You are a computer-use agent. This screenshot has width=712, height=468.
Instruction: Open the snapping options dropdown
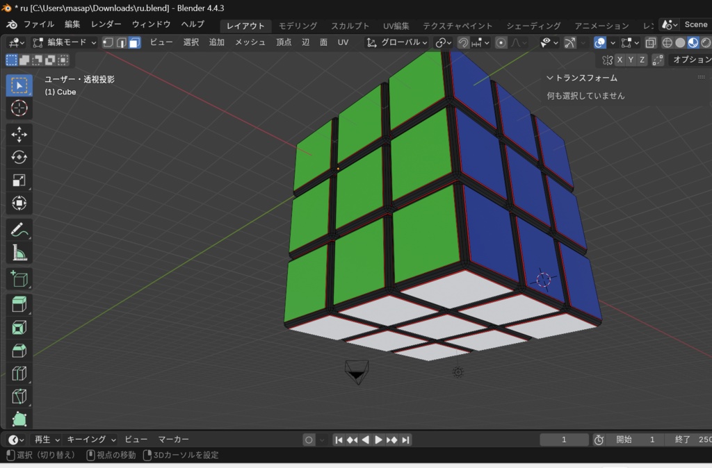pyautogui.click(x=480, y=42)
